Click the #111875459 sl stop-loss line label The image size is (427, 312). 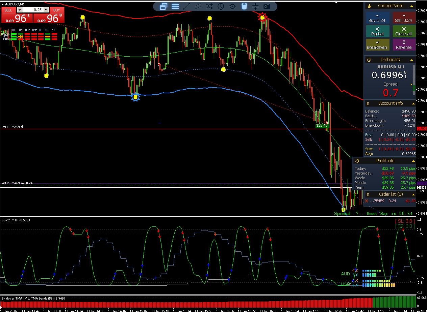[x=12, y=127]
